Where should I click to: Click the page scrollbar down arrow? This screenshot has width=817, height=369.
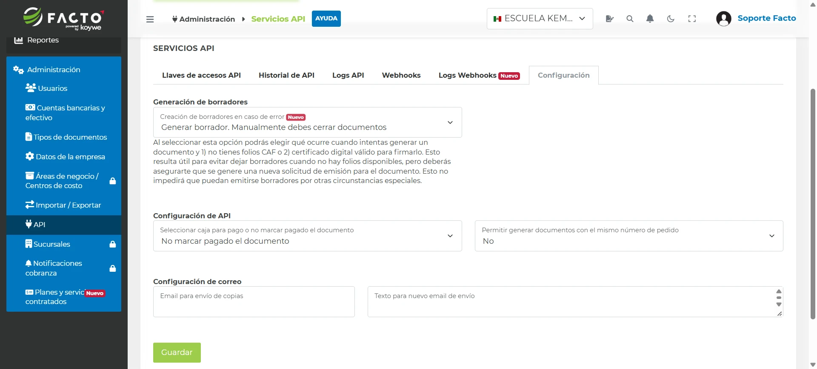coord(813,365)
